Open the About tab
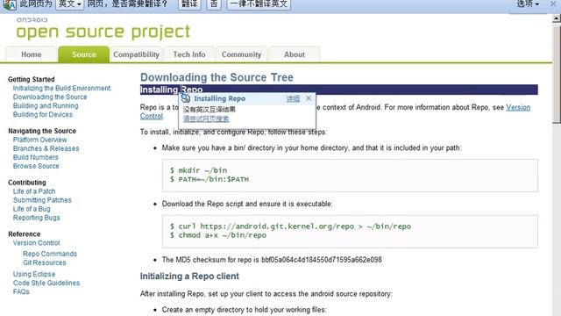This screenshot has height=316, width=561. click(x=295, y=54)
